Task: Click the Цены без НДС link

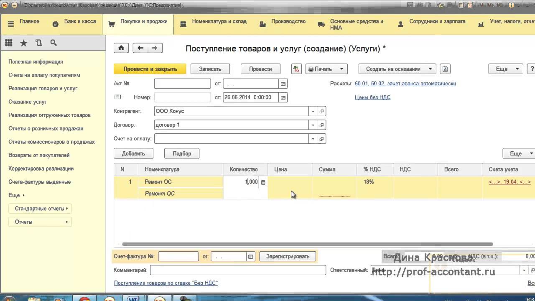Action: [372, 97]
